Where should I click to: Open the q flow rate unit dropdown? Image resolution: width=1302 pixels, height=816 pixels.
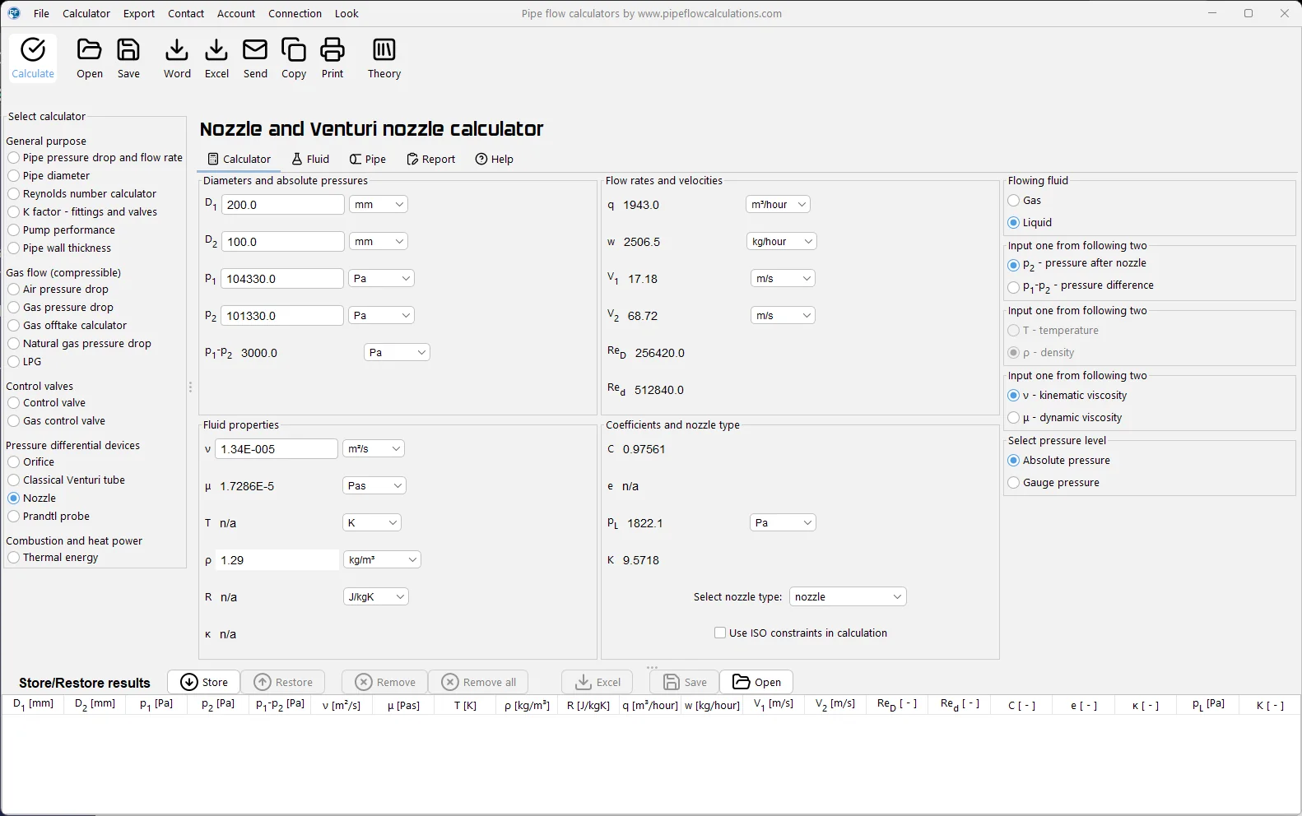pyautogui.click(x=778, y=204)
